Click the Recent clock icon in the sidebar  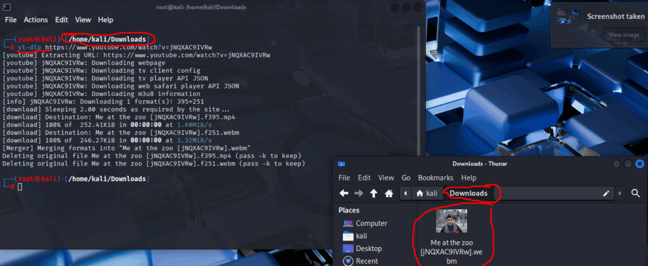pyautogui.click(x=349, y=261)
